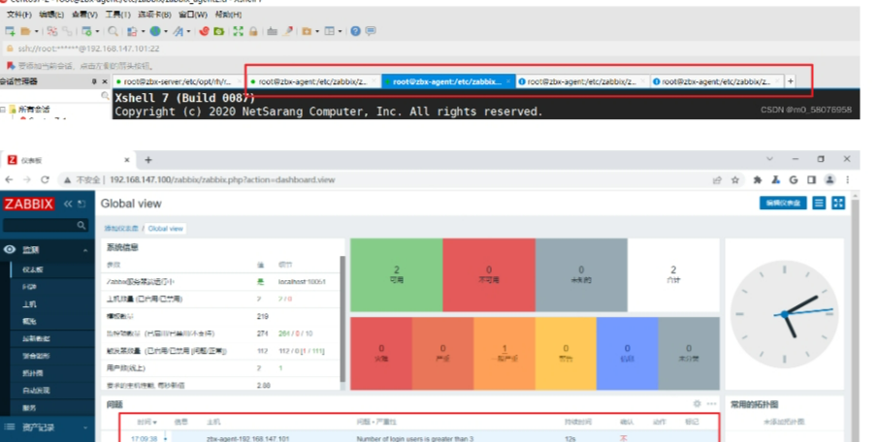Click the ZABBIX logo

click(x=28, y=204)
